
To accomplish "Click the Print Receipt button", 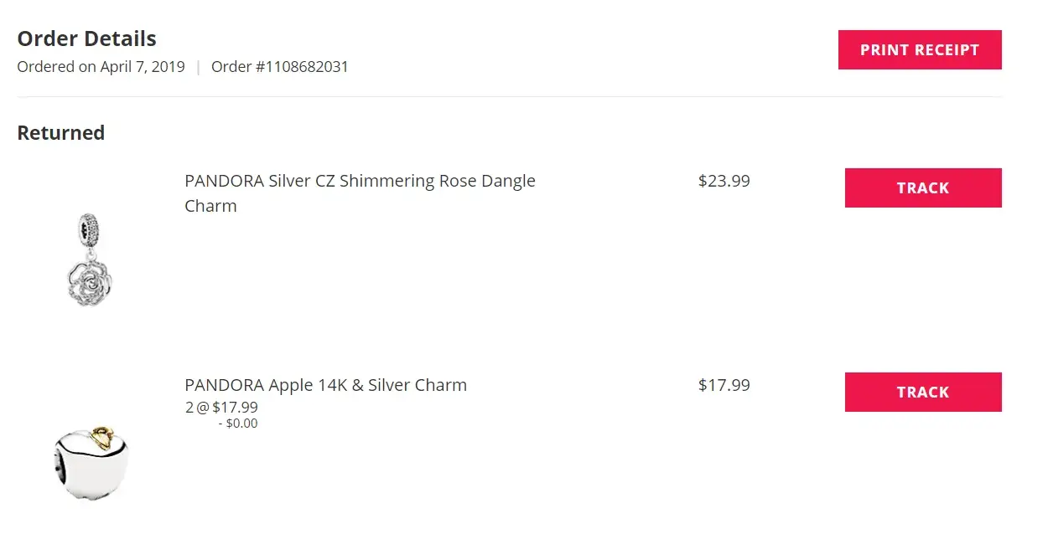I will 920,50.
